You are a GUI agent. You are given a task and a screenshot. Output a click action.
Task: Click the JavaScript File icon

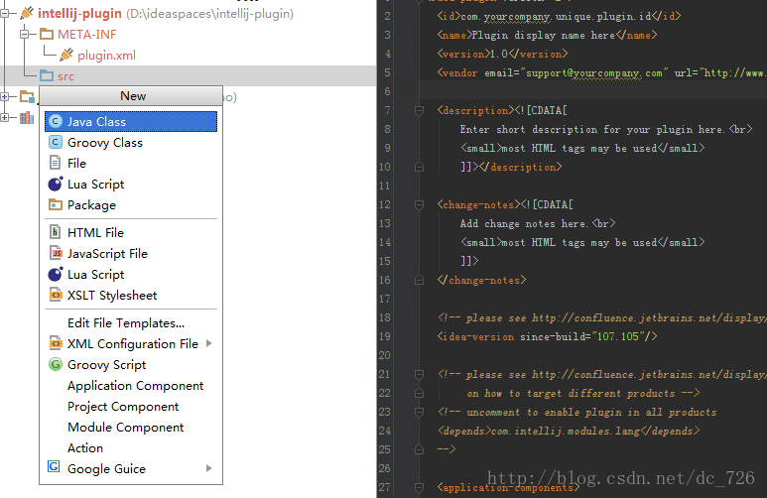click(56, 253)
